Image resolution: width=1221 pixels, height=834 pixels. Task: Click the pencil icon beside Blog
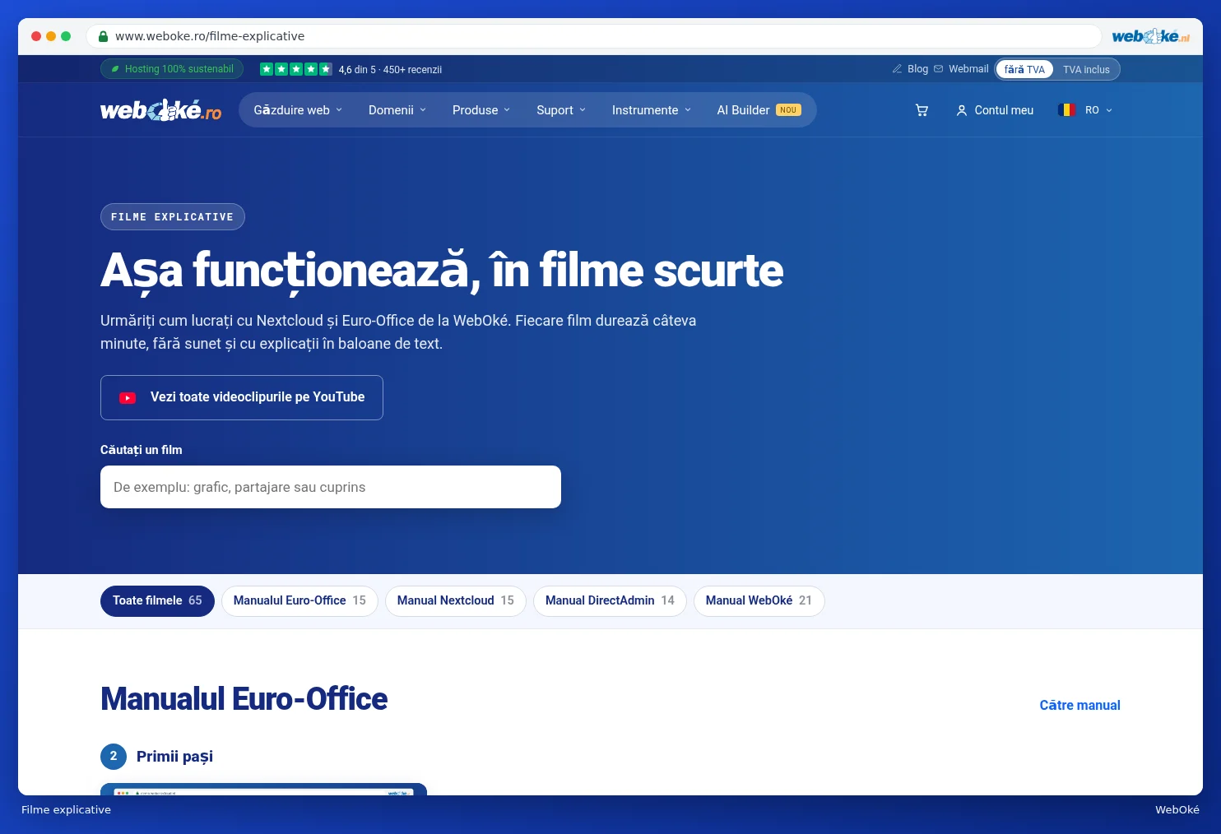tap(897, 69)
